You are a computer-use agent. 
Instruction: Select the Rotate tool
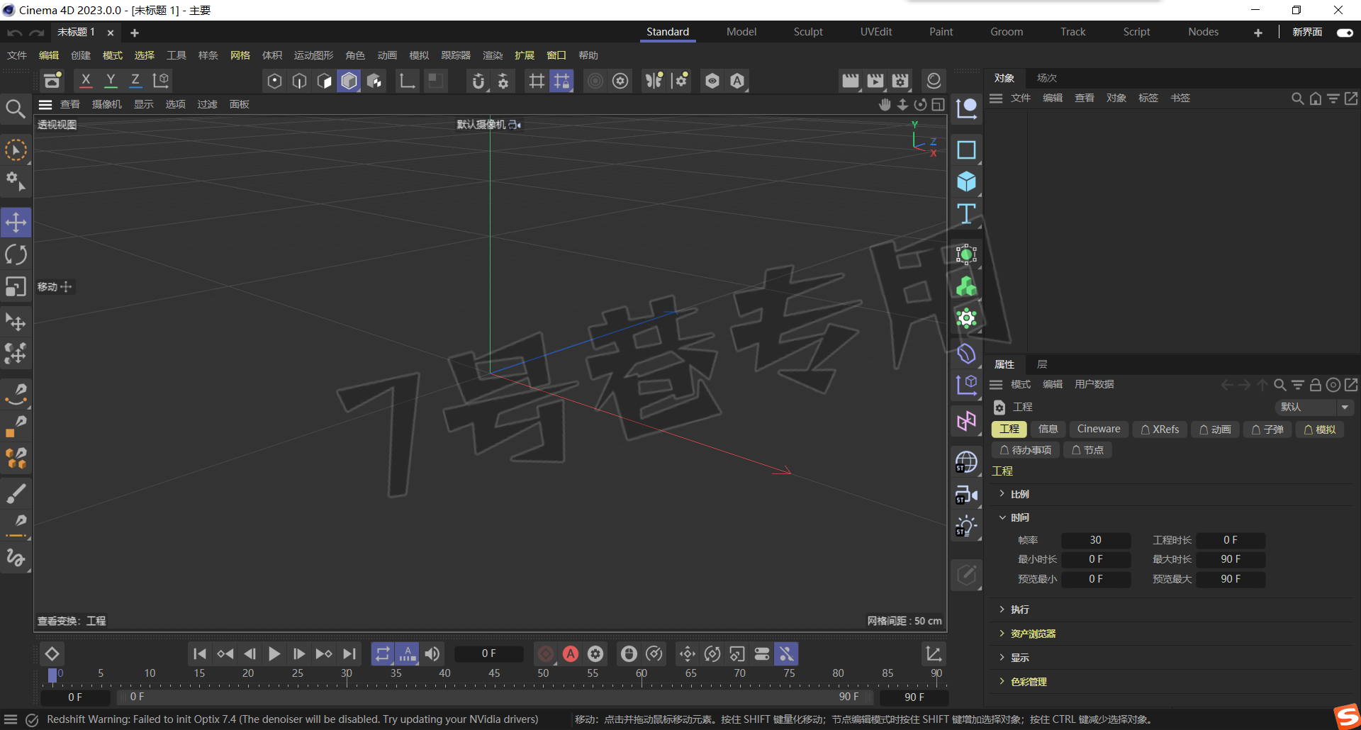pyautogui.click(x=16, y=254)
